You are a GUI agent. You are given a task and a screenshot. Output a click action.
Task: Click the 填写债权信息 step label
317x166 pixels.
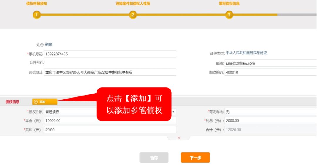tap(229, 4)
